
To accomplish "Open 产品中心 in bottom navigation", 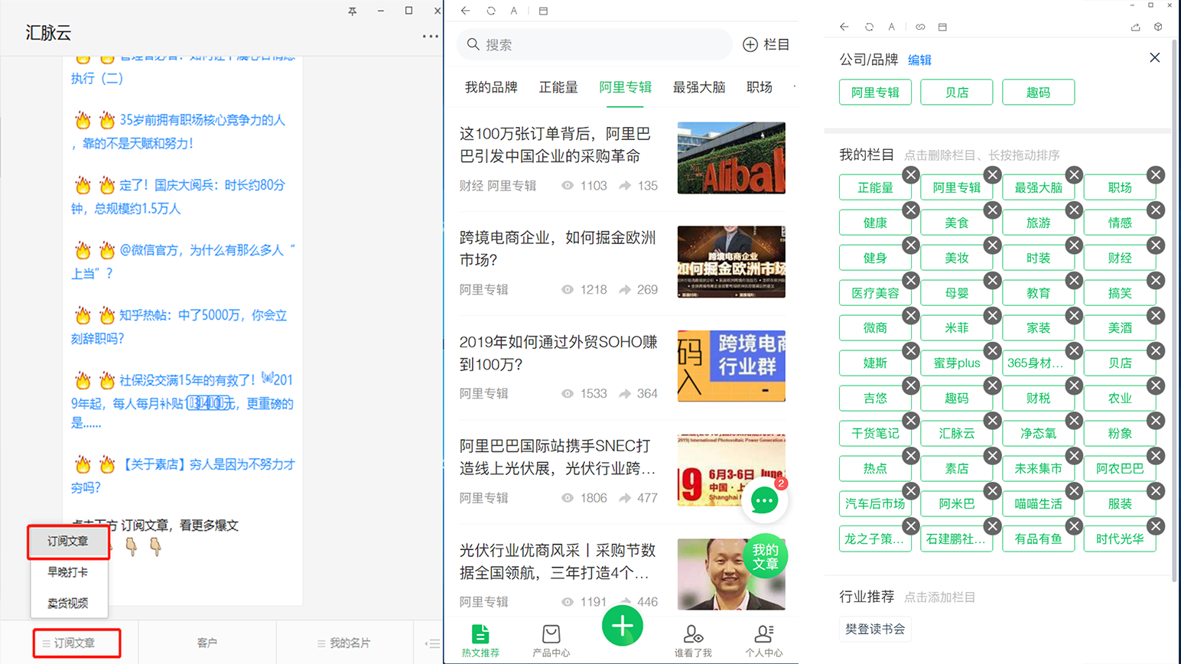I will click(551, 641).
